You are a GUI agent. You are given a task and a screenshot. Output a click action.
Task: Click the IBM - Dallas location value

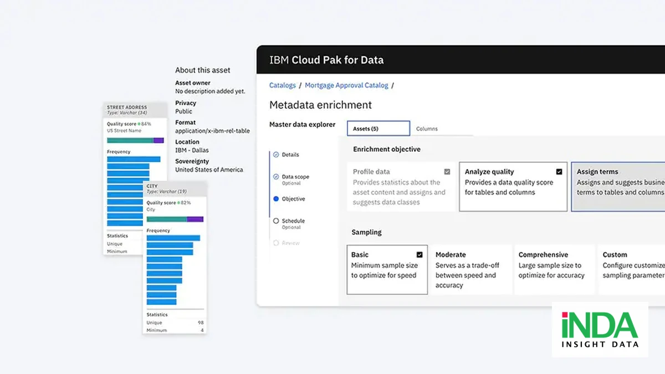point(192,150)
